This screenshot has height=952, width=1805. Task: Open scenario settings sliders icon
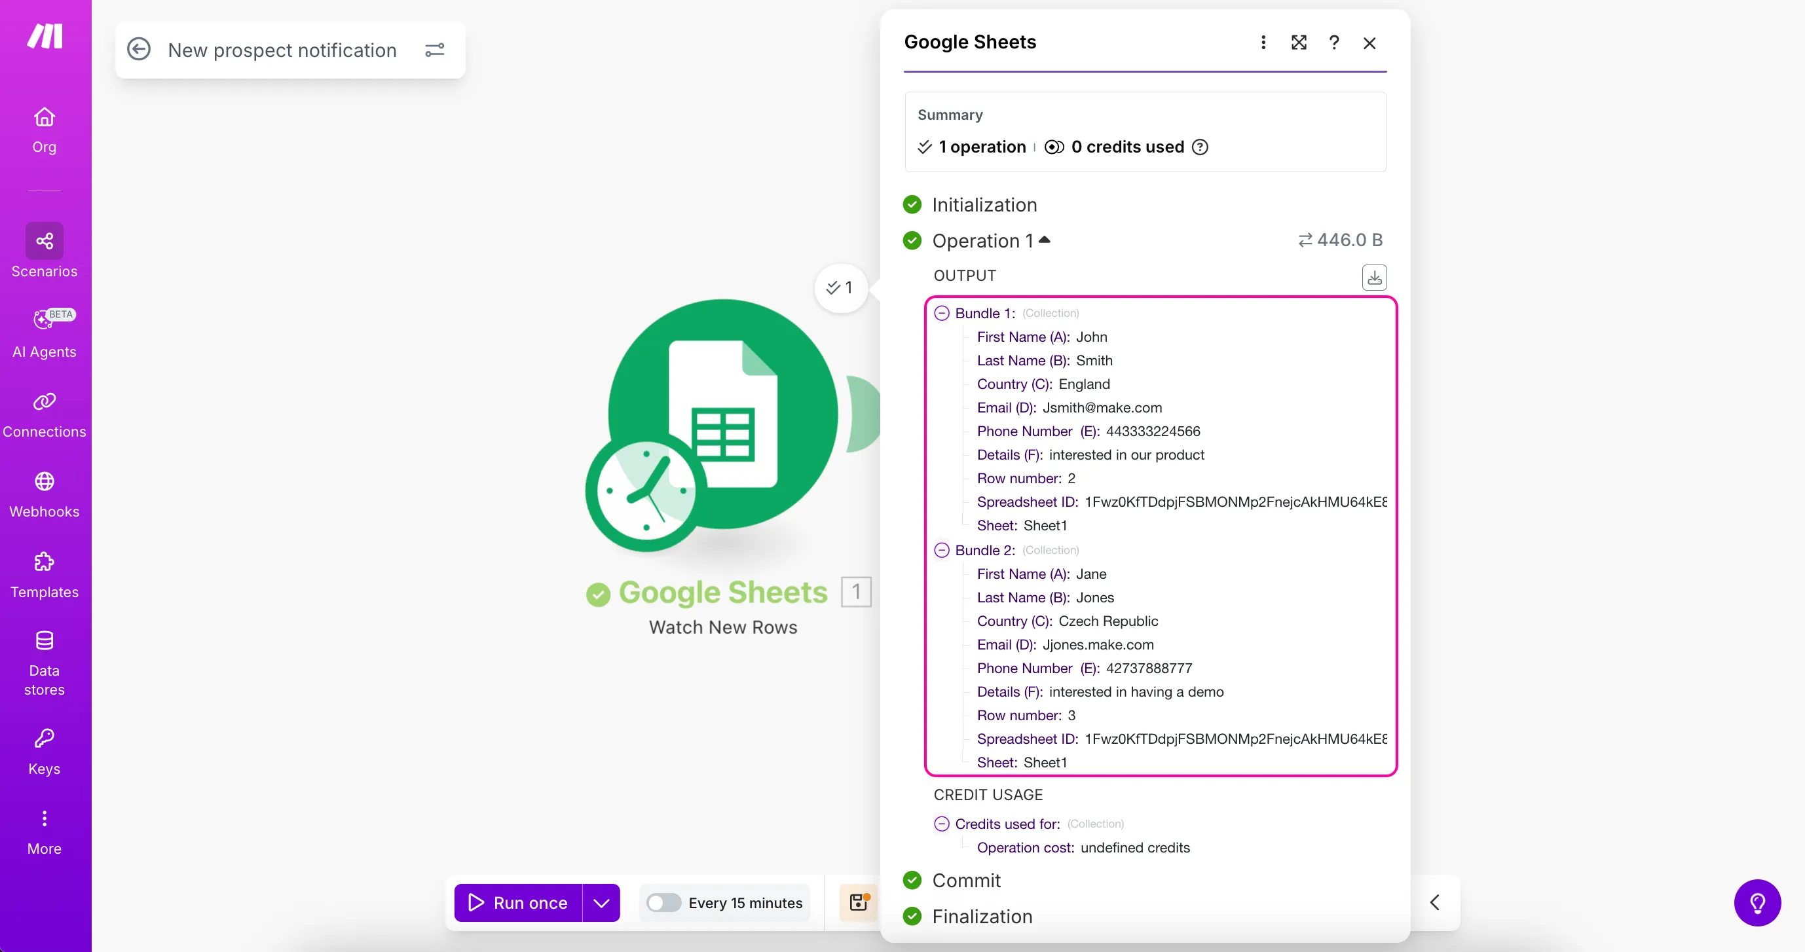[434, 50]
